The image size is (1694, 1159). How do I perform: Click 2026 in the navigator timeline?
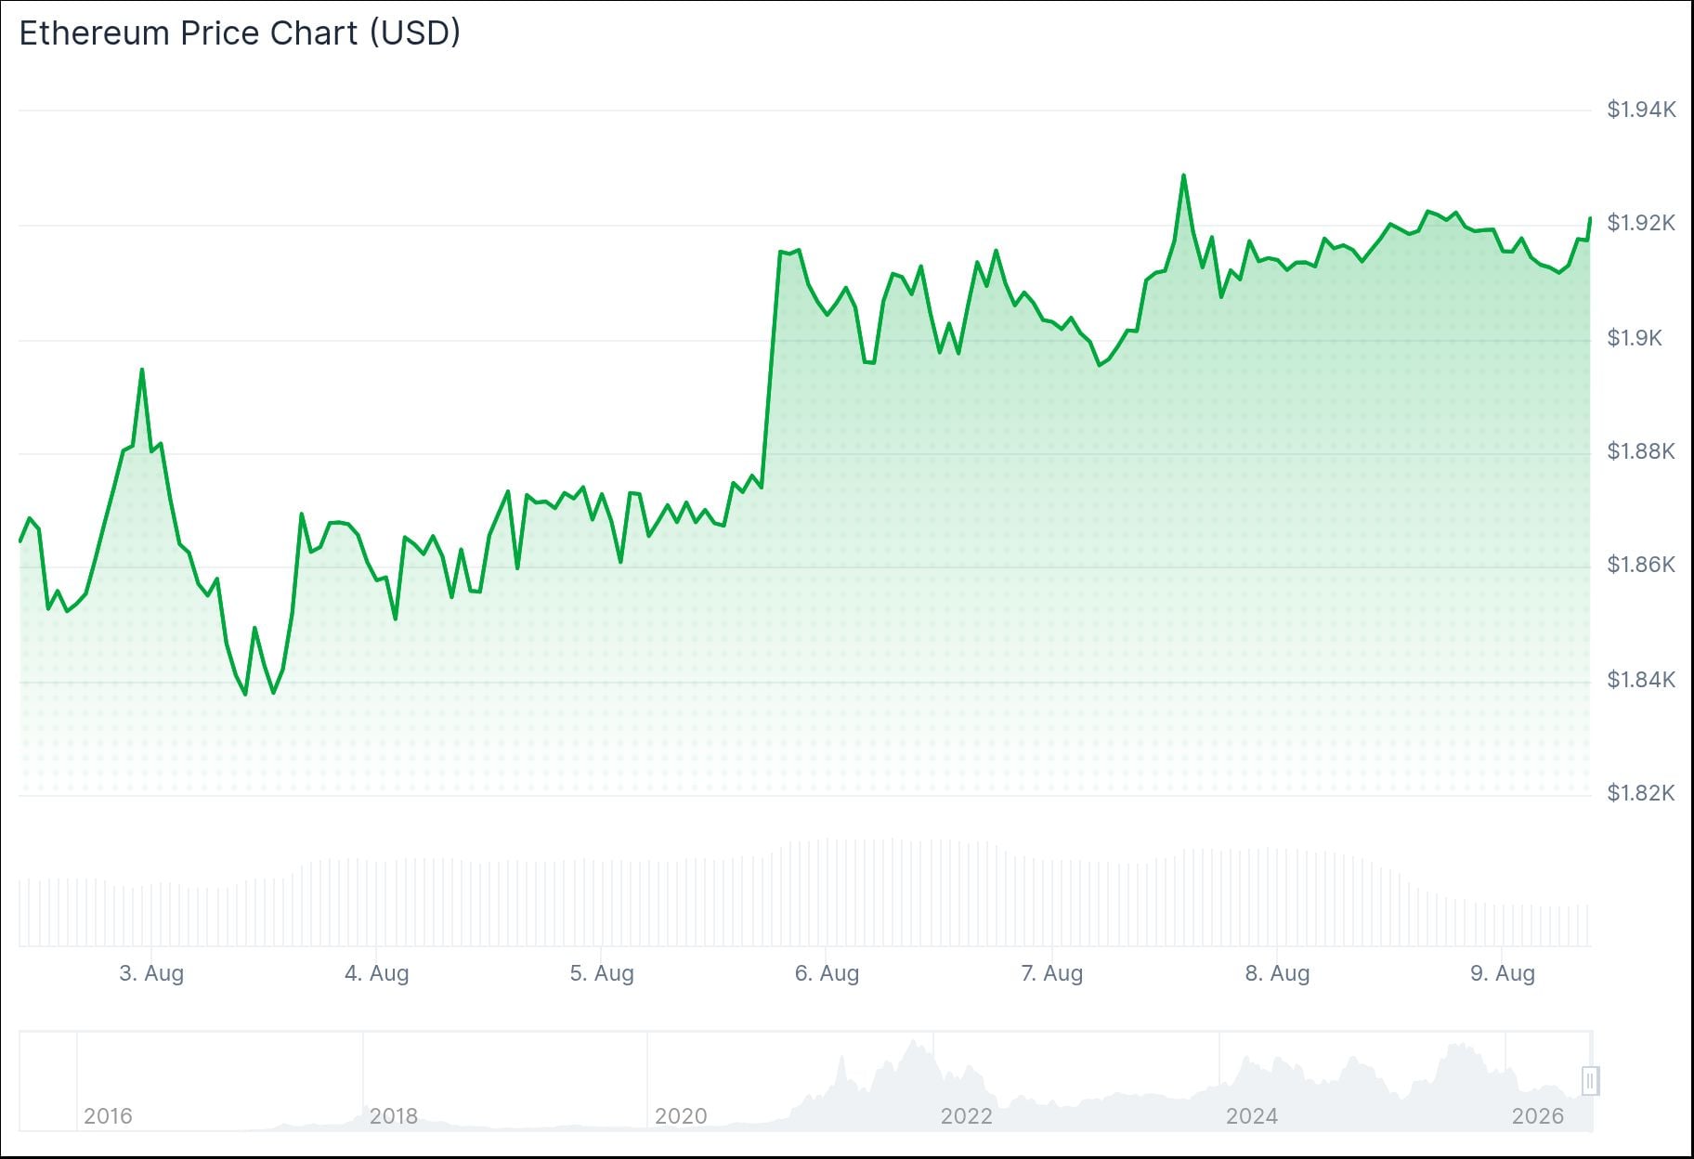(x=1538, y=1115)
